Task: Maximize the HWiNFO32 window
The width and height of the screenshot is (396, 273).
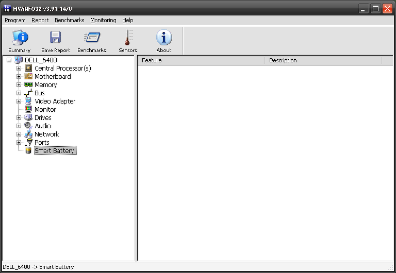Action: [375, 9]
